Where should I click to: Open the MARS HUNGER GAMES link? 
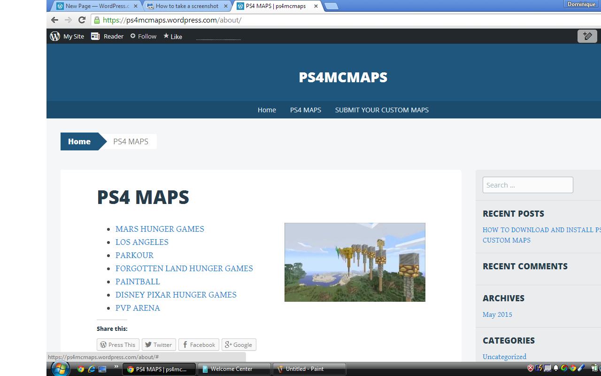160,229
